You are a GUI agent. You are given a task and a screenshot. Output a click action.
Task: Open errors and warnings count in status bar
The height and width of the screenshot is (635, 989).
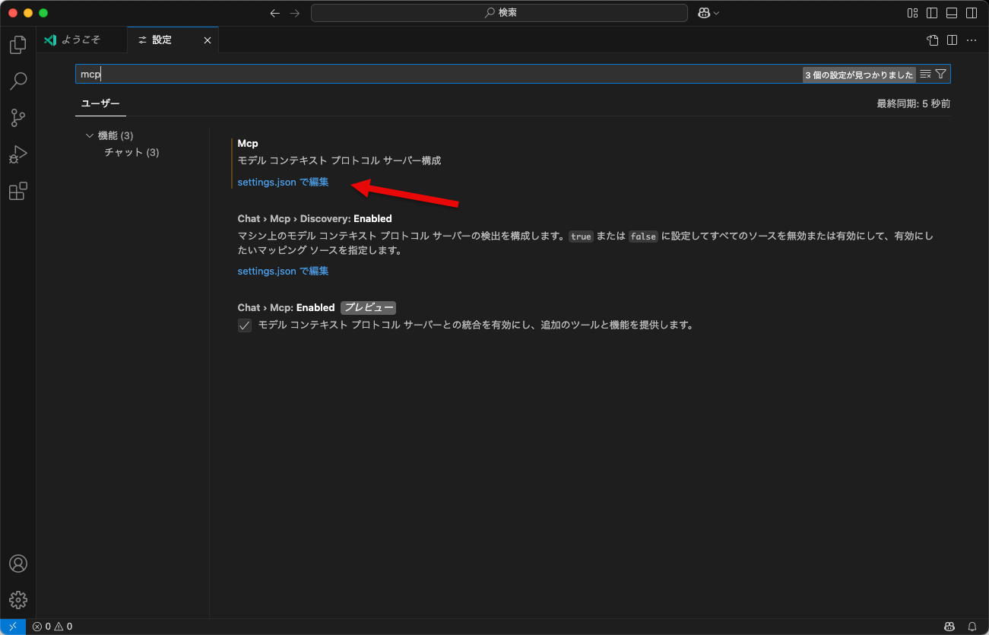[x=52, y=627]
